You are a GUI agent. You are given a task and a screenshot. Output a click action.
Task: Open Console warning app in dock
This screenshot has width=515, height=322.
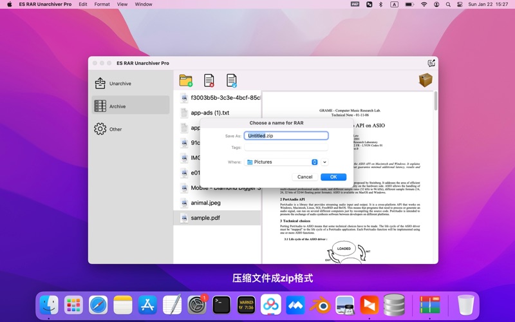click(x=246, y=305)
